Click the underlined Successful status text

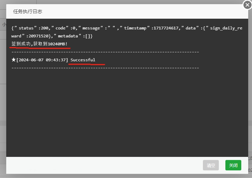point(83,60)
